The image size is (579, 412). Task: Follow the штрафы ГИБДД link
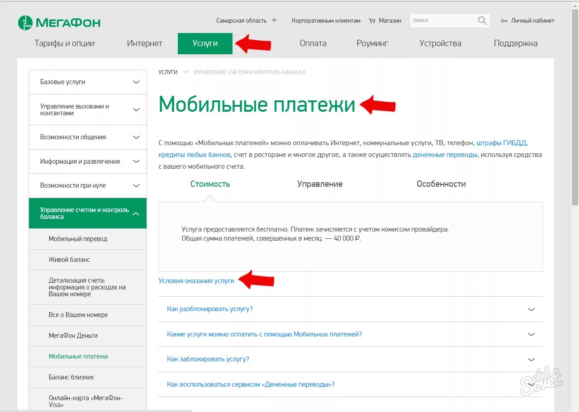click(501, 143)
